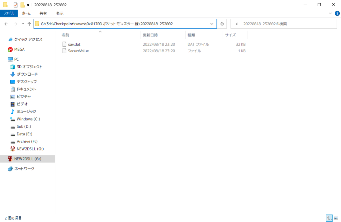Click the new folder icon in title bar
Viewport: 341px width, 222px height.
coord(22,5)
